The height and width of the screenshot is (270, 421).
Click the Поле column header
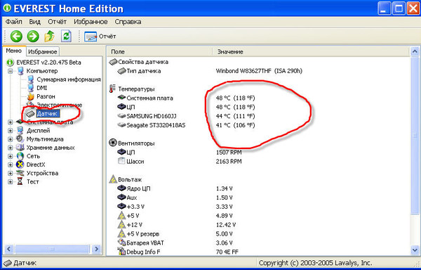coord(160,51)
